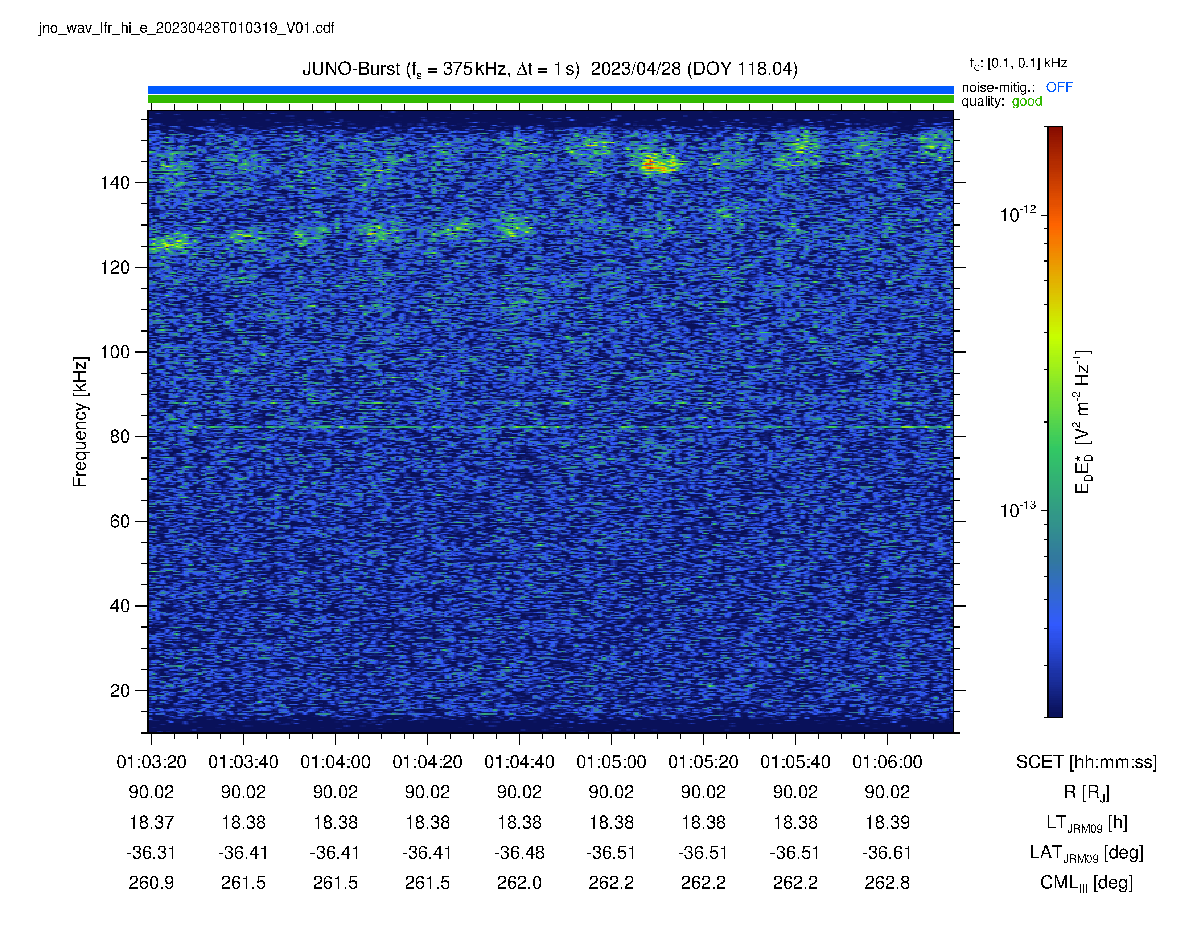Click the 100 kHz frequency tick label

115,352
